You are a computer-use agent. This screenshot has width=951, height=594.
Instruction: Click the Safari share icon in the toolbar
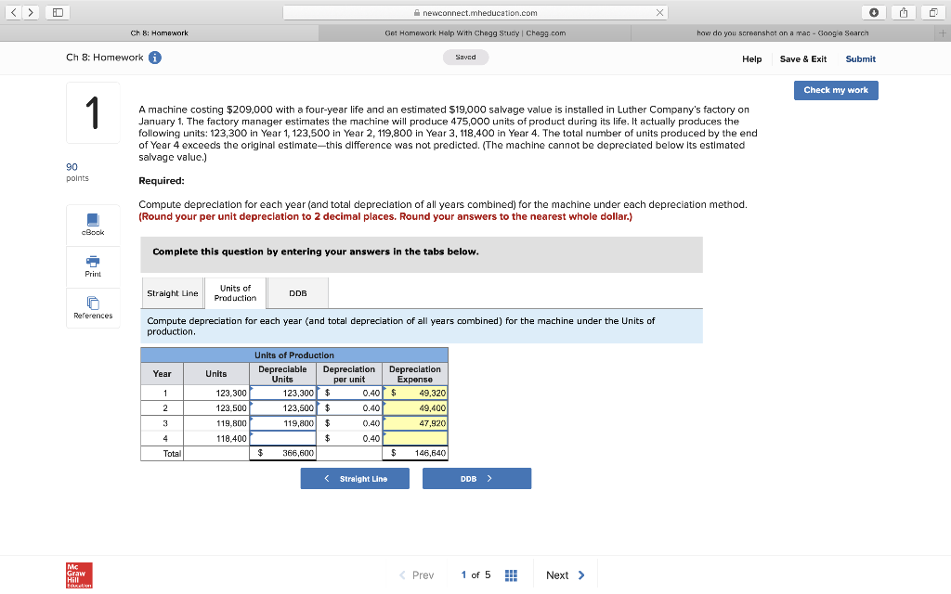[x=902, y=12]
